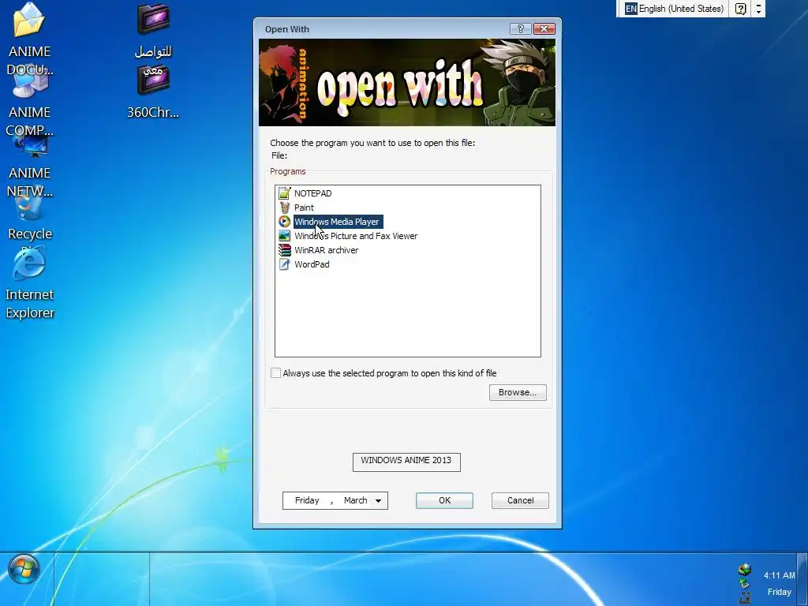This screenshot has width=808, height=606.
Task: Click the Windows Start orb
Action: pos(24,569)
